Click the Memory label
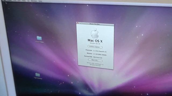 pyautogui.click(x=89, y=53)
